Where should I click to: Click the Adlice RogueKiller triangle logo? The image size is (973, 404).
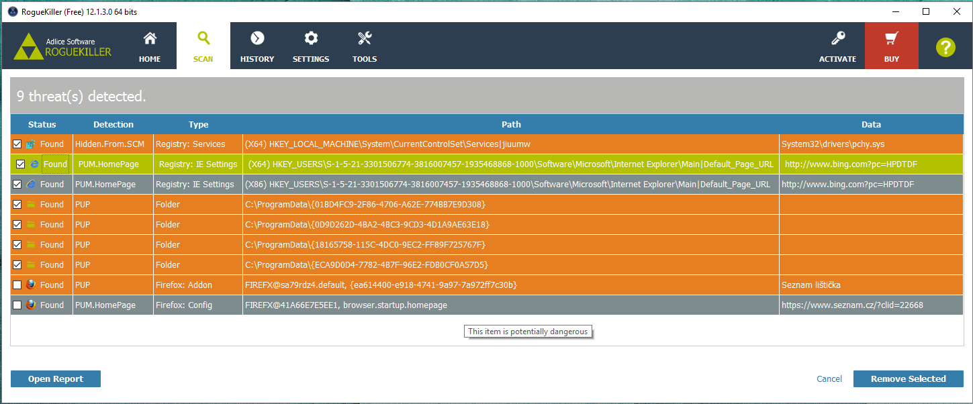click(28, 47)
